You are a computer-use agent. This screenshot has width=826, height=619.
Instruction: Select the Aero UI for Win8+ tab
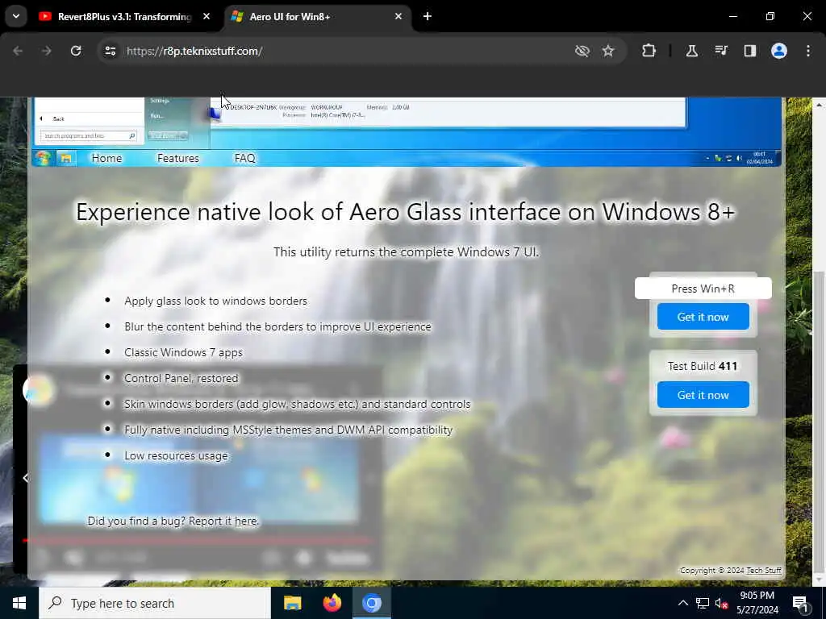316,16
